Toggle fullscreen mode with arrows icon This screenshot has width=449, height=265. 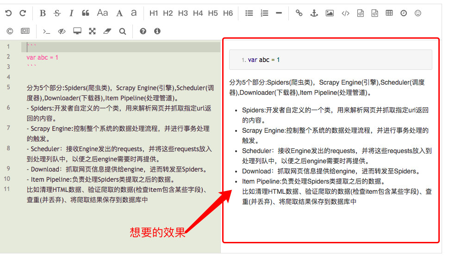click(92, 31)
